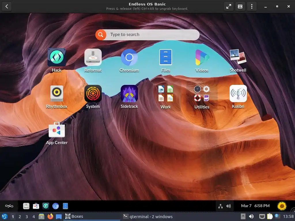The image size is (295, 221).
Task: Open the keyboard shortcuts menu in Boxes
Action: (x=240, y=6)
